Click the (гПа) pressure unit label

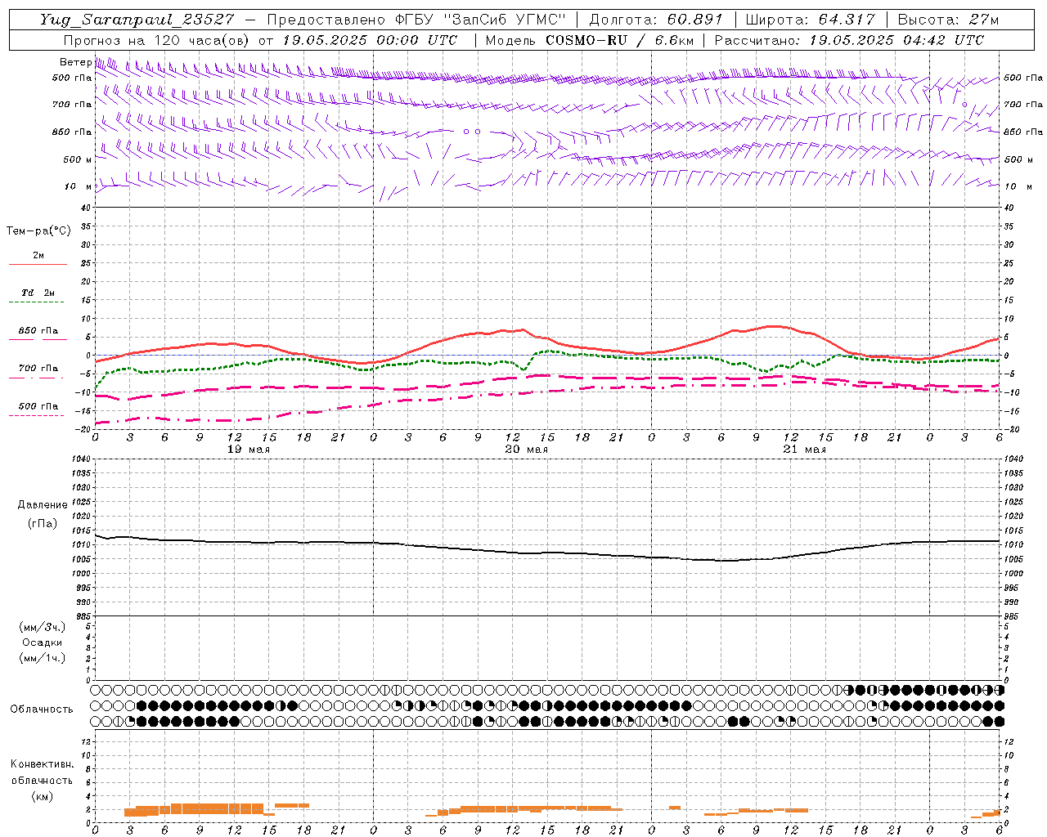pos(43,524)
